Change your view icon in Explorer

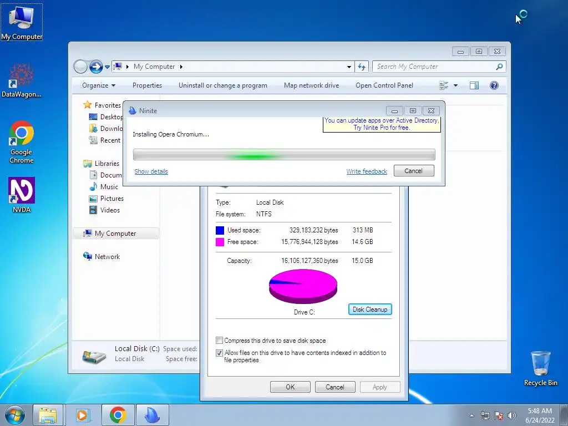coord(444,85)
